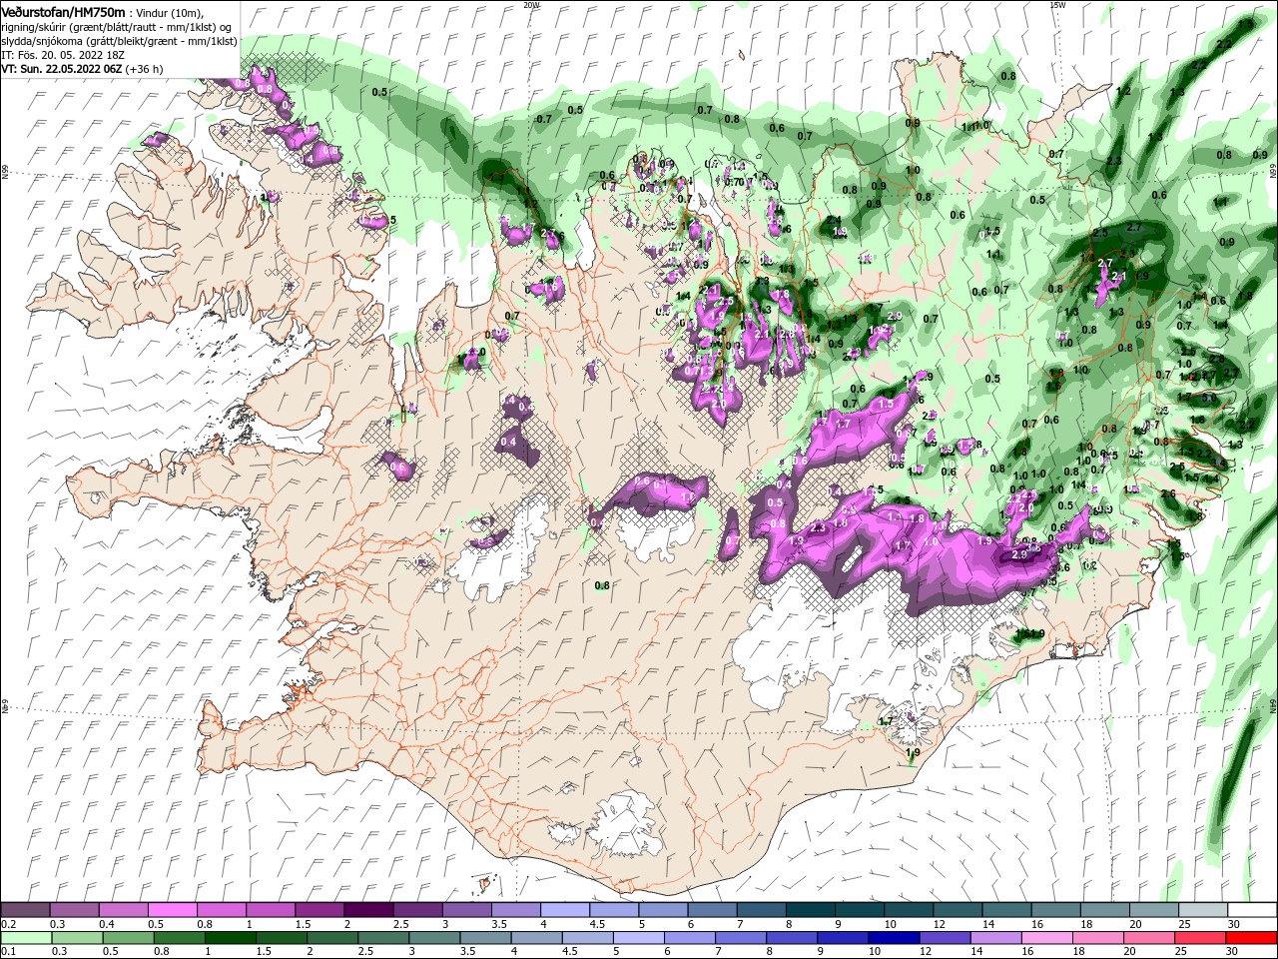This screenshot has width=1278, height=959.
Task: Click the '20W' longitude label on the top edge
Action: point(532,5)
